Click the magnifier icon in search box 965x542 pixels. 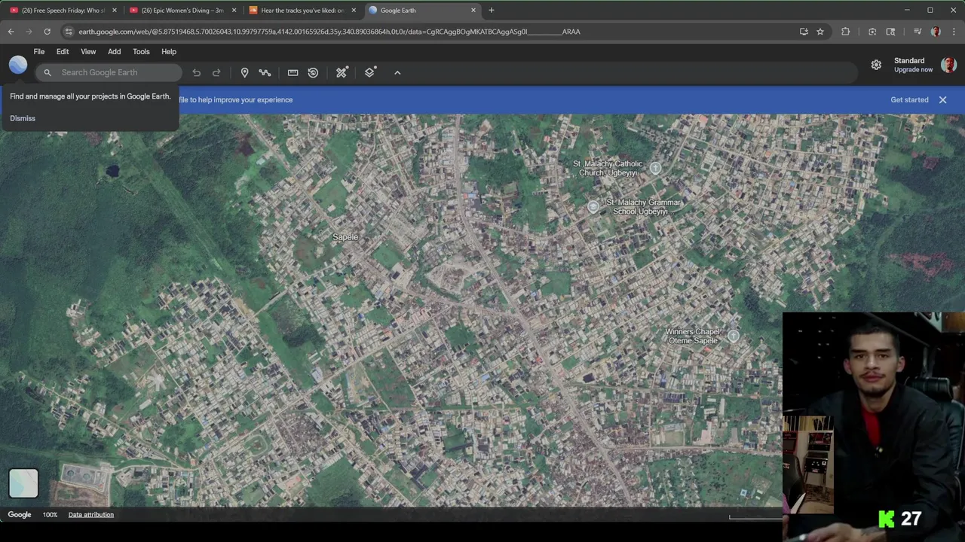click(x=47, y=72)
